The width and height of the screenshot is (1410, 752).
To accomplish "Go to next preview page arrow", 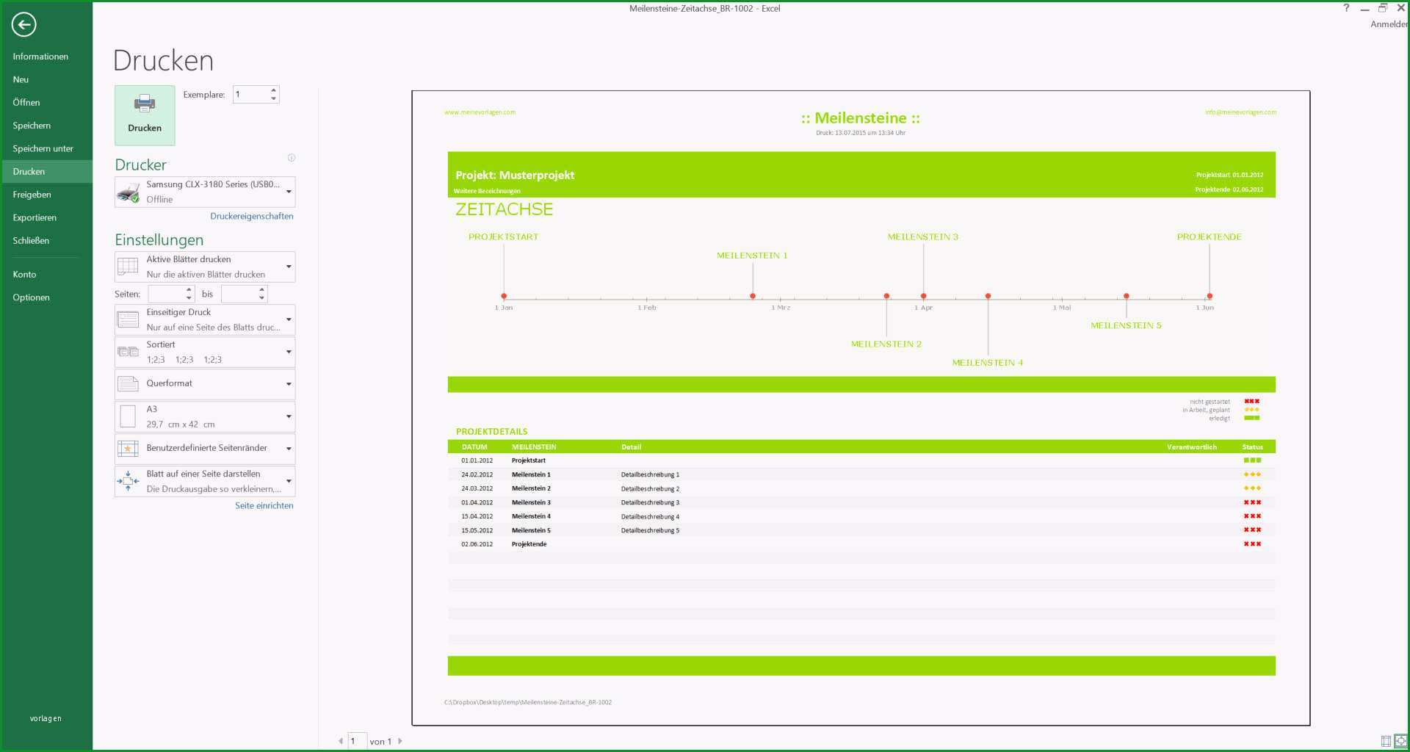I will tap(400, 741).
